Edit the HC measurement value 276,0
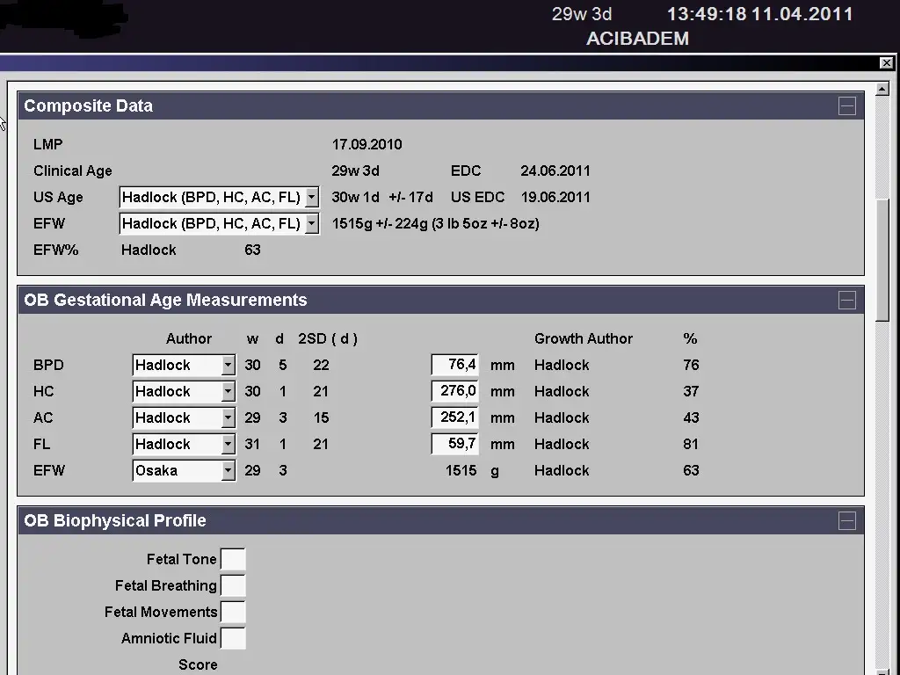This screenshot has height=675, width=900. pos(455,391)
